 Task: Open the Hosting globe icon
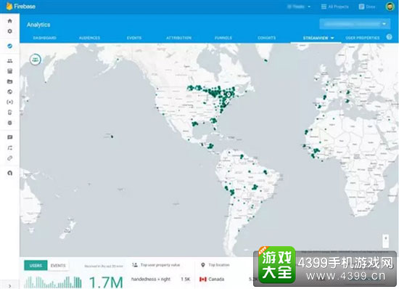click(x=9, y=92)
